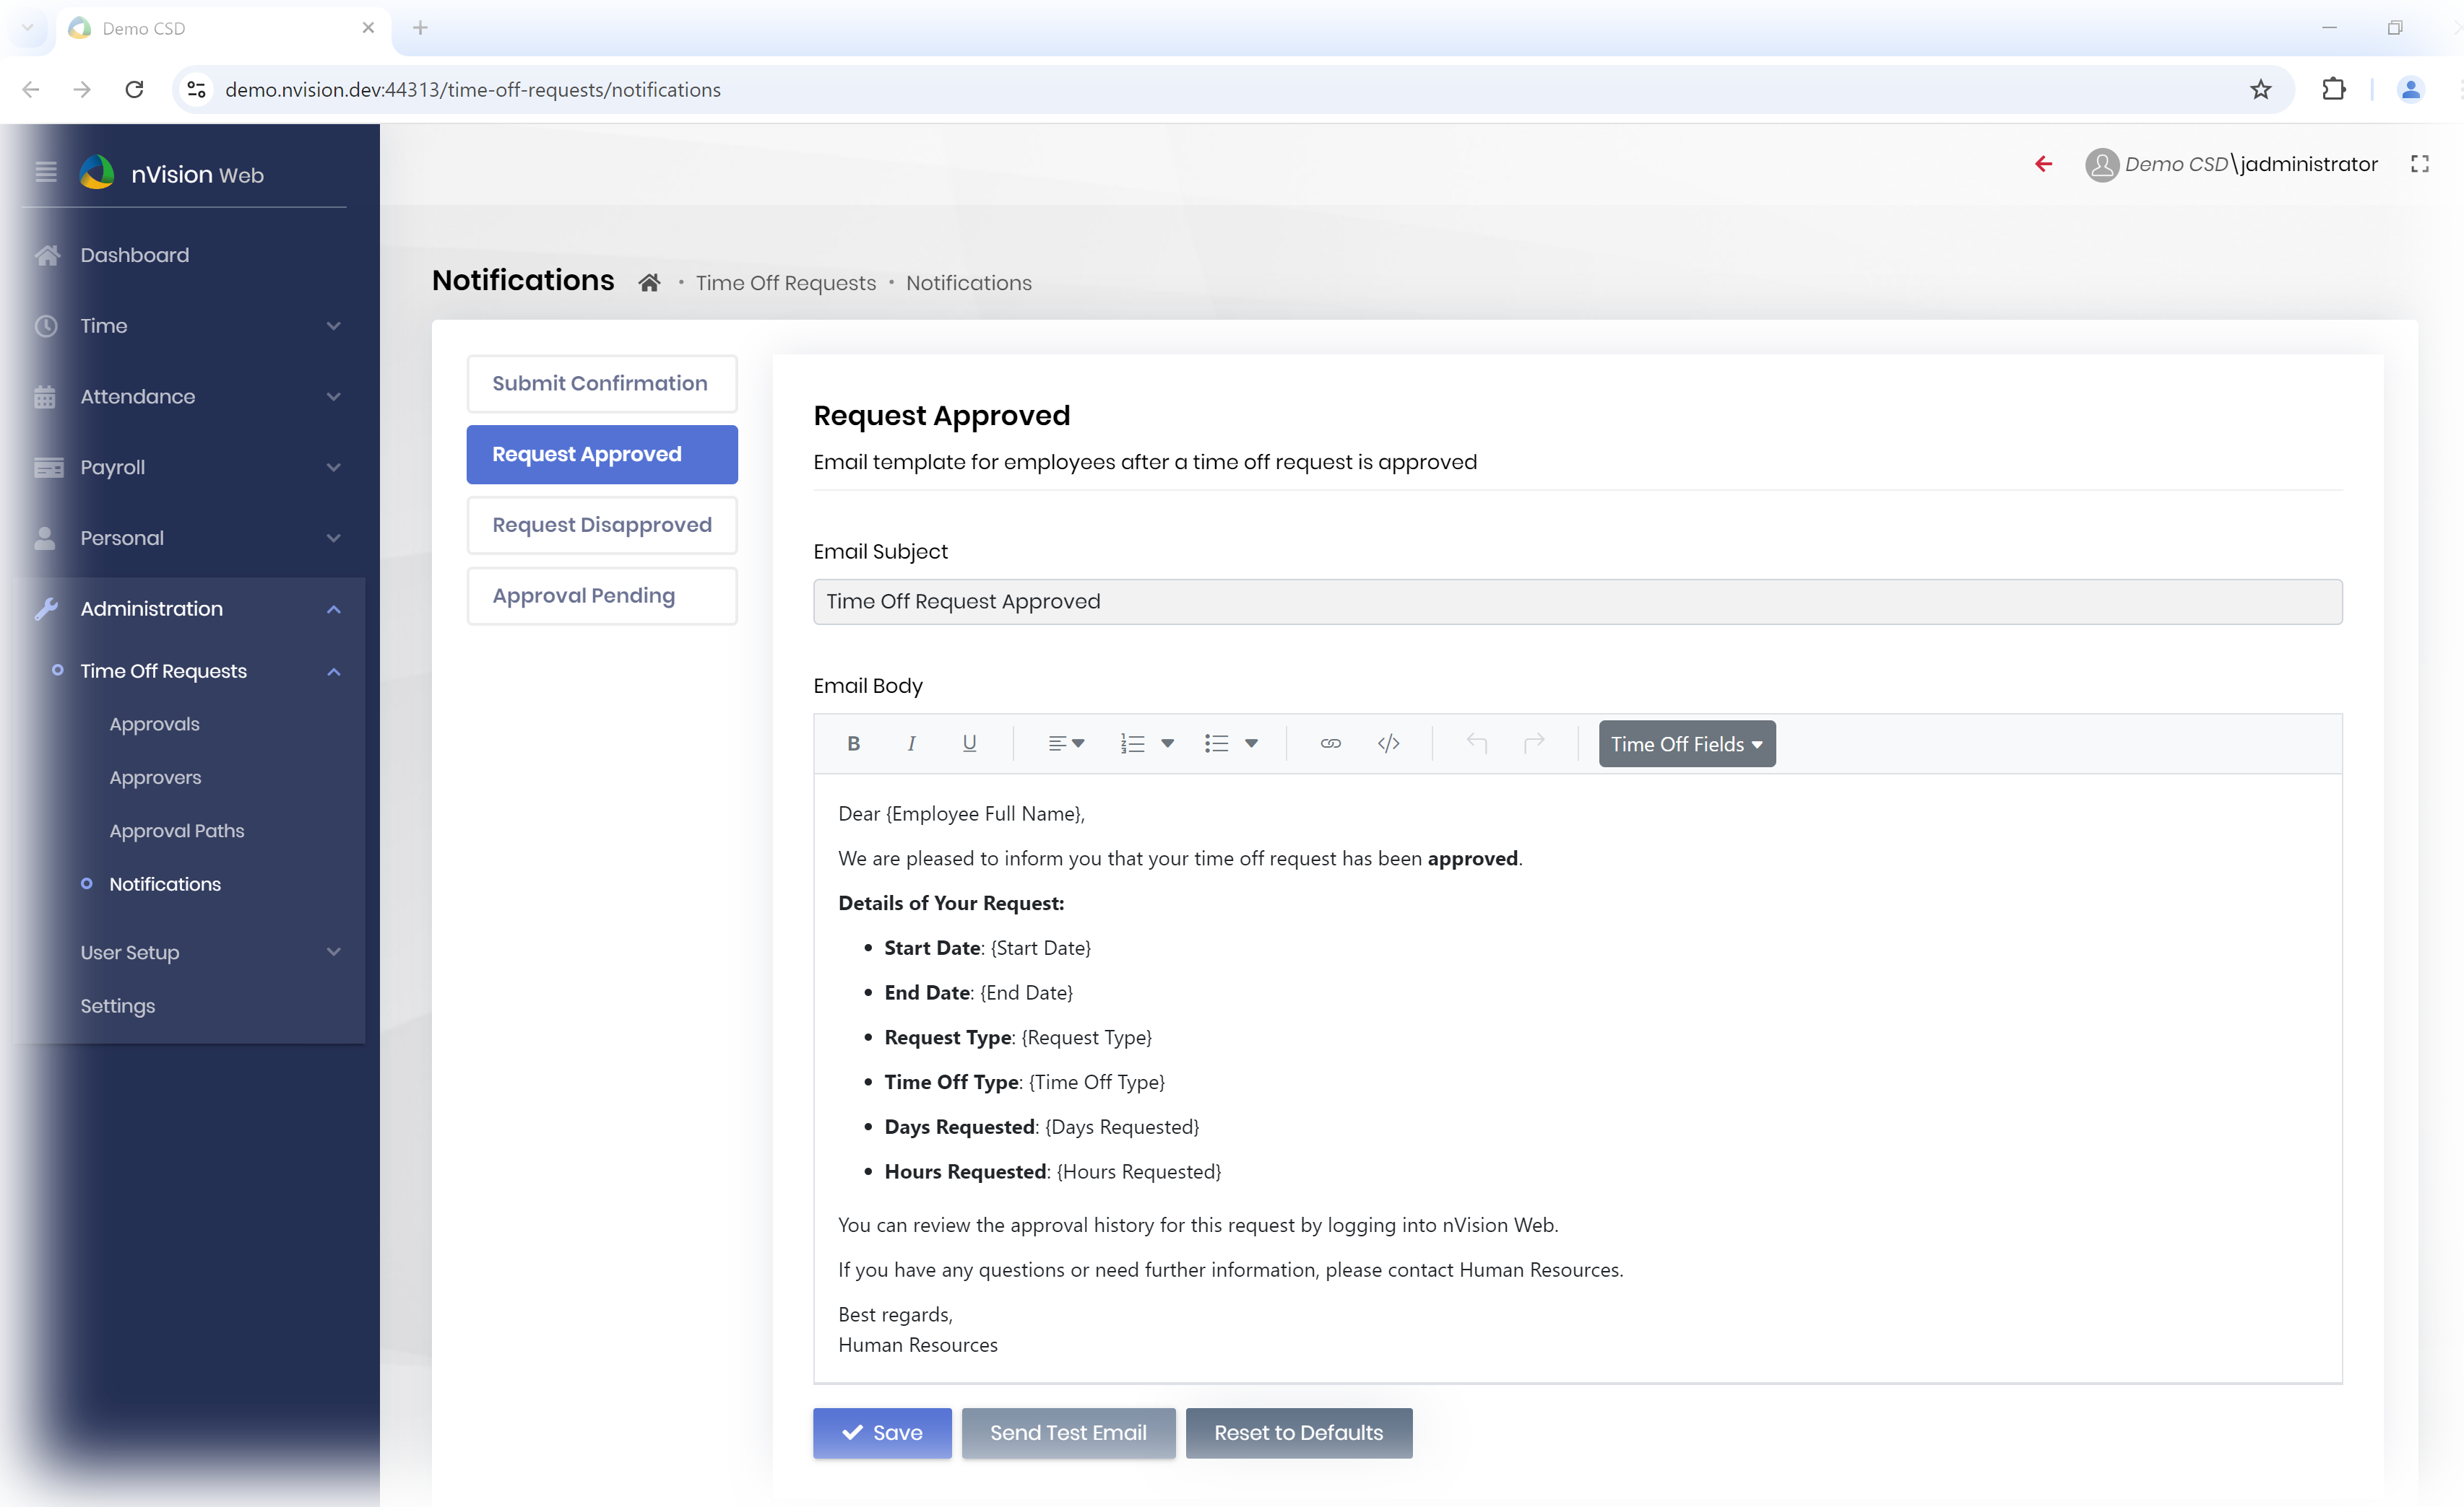Switch to Request Disapproved template tab

click(x=602, y=525)
